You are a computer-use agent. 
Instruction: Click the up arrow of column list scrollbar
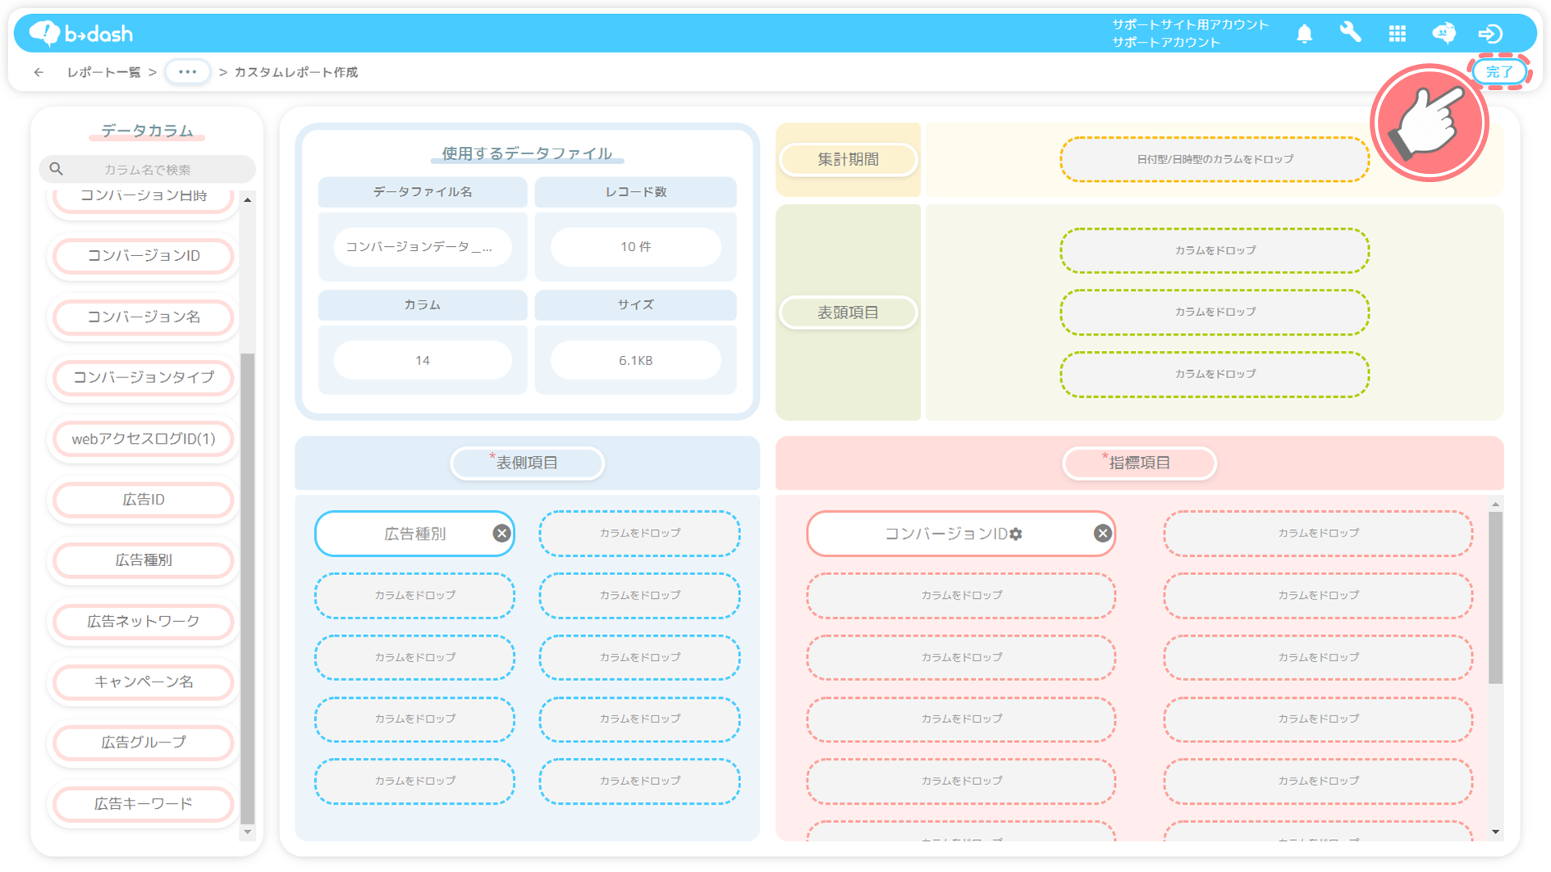tap(247, 199)
